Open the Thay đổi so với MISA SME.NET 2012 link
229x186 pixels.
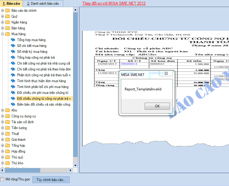(x=114, y=4)
